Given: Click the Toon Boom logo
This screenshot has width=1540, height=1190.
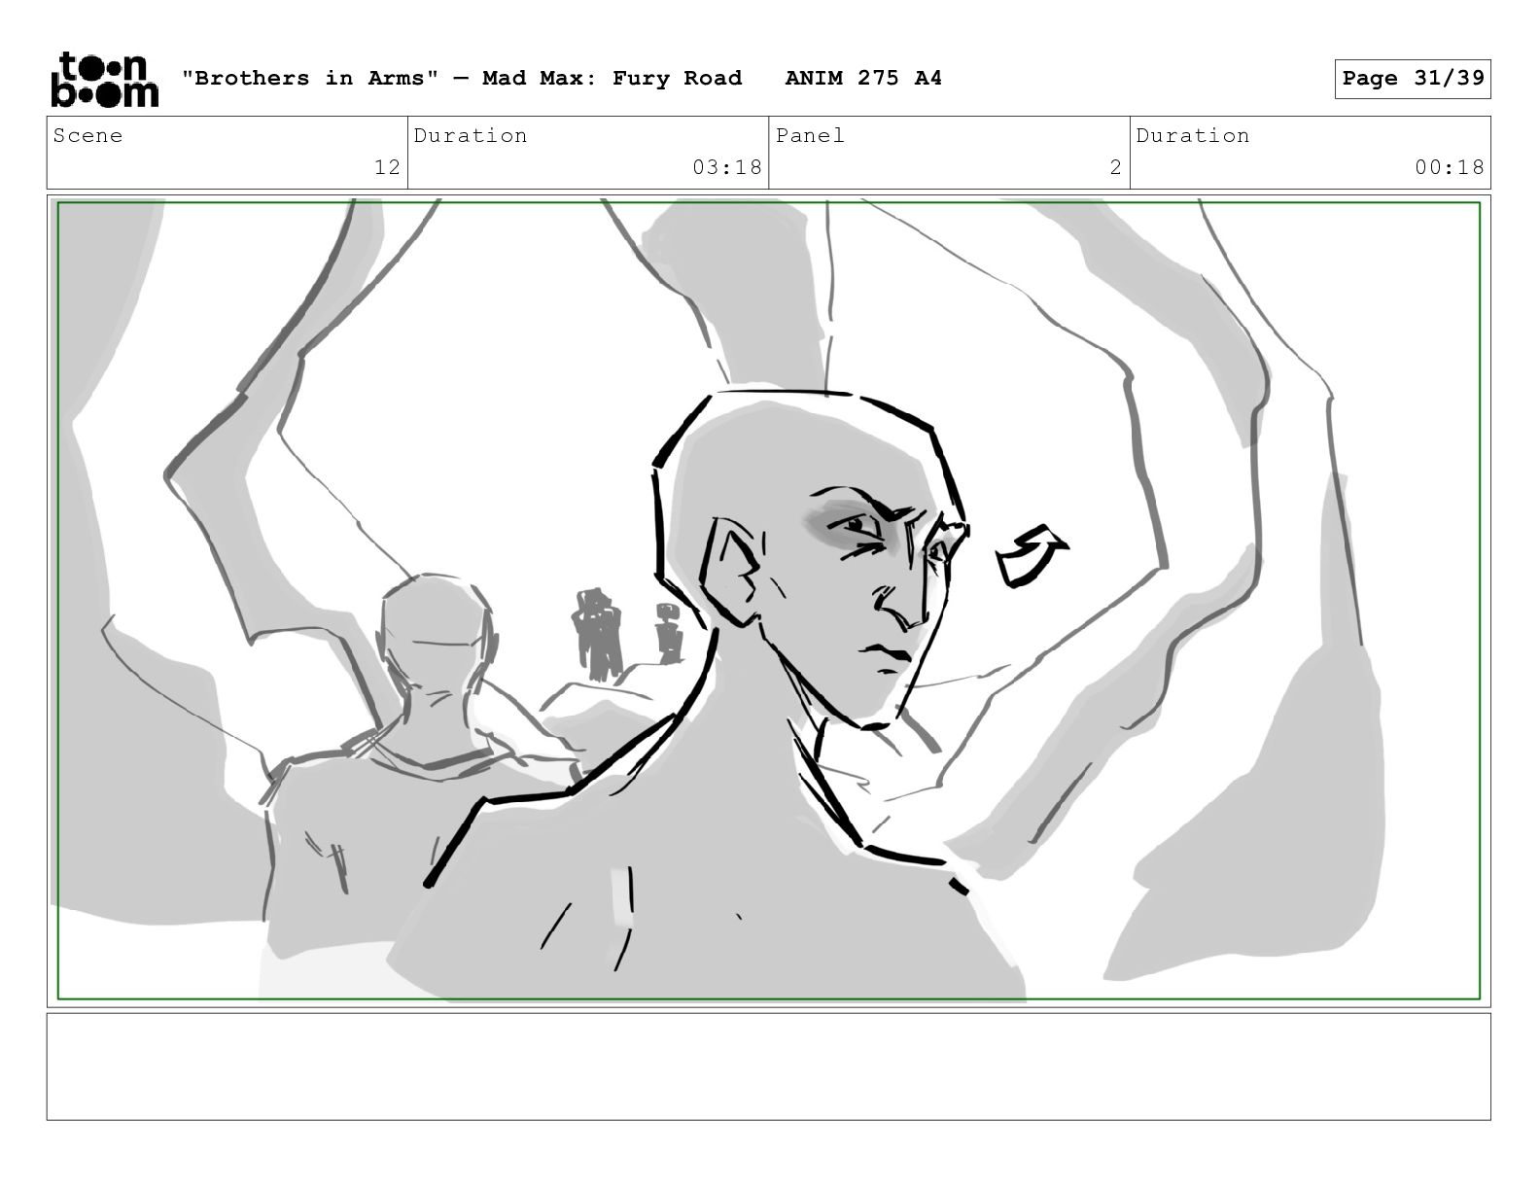Looking at the screenshot, I should pos(104,79).
